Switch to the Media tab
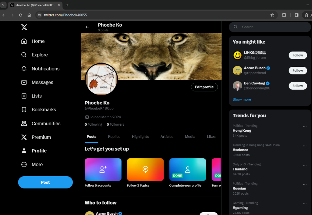Viewport: 312px width, 215px height. point(190,137)
